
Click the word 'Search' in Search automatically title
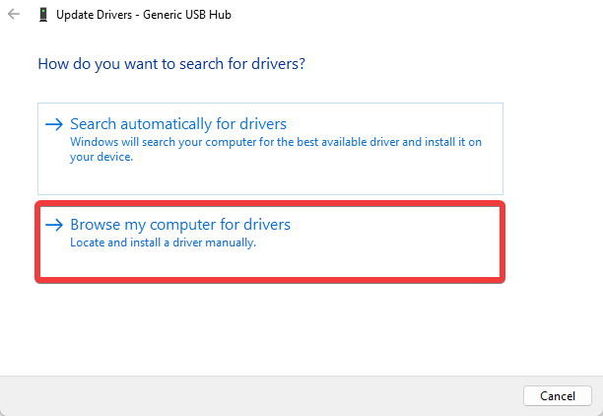pos(93,124)
